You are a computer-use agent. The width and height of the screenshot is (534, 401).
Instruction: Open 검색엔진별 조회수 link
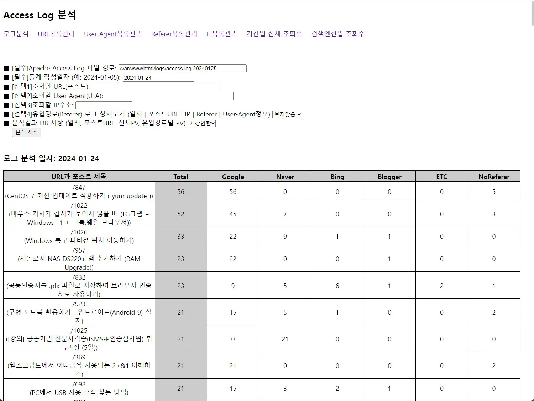(x=338, y=34)
